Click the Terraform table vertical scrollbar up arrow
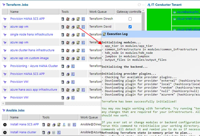The height and width of the screenshot is (136, 200). pyautogui.click(x=143, y=10)
